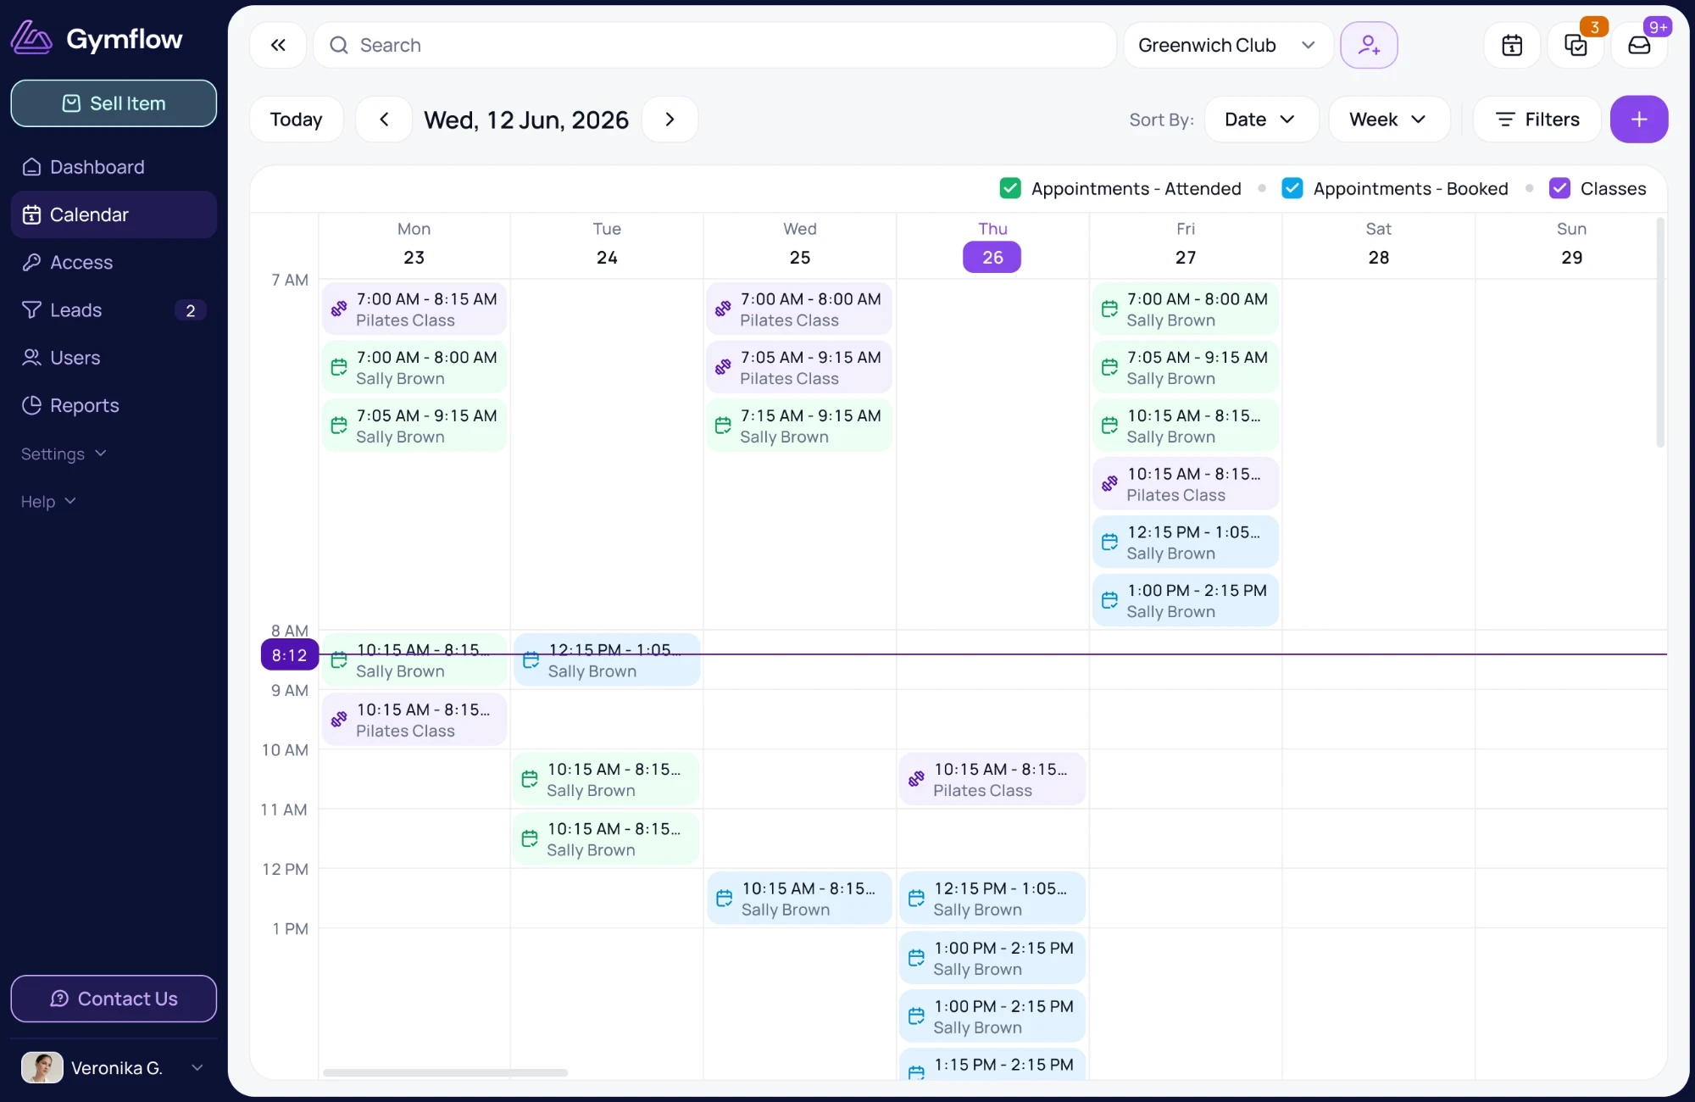Click the Today button

point(296,120)
